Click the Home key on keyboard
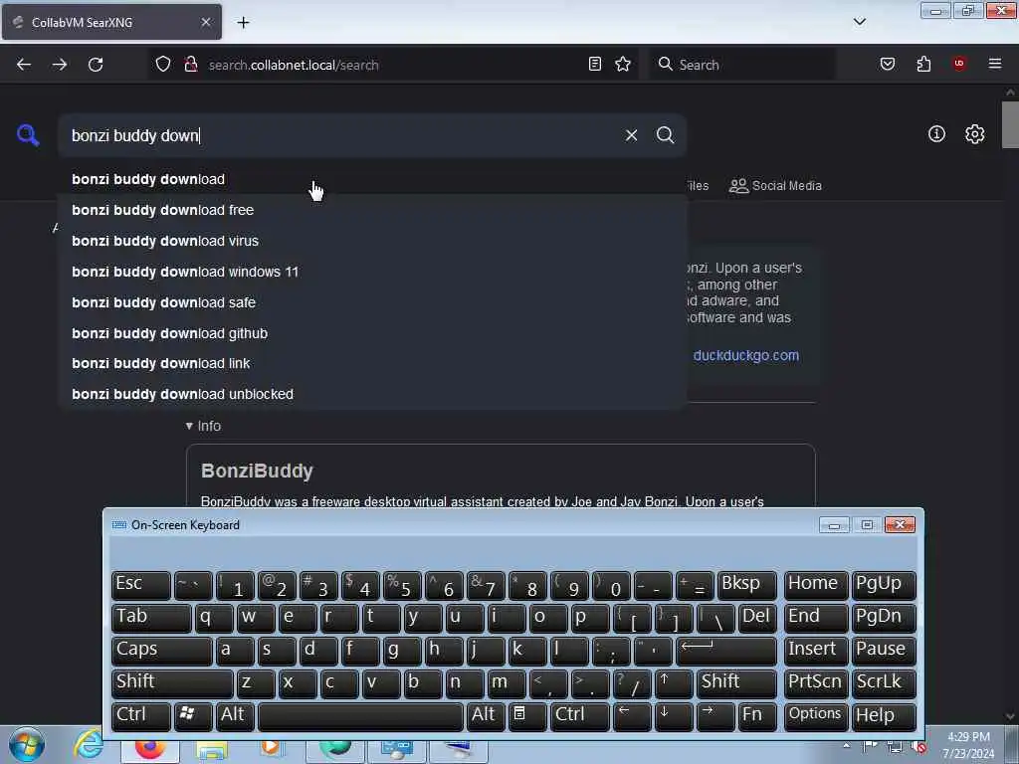The width and height of the screenshot is (1019, 764). (x=815, y=584)
